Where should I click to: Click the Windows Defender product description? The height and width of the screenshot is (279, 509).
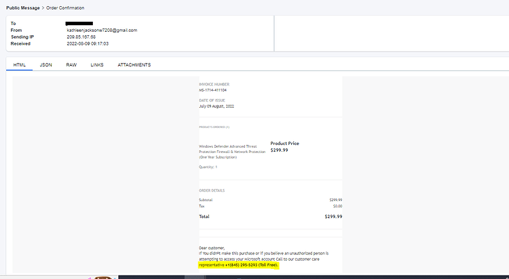(x=232, y=152)
